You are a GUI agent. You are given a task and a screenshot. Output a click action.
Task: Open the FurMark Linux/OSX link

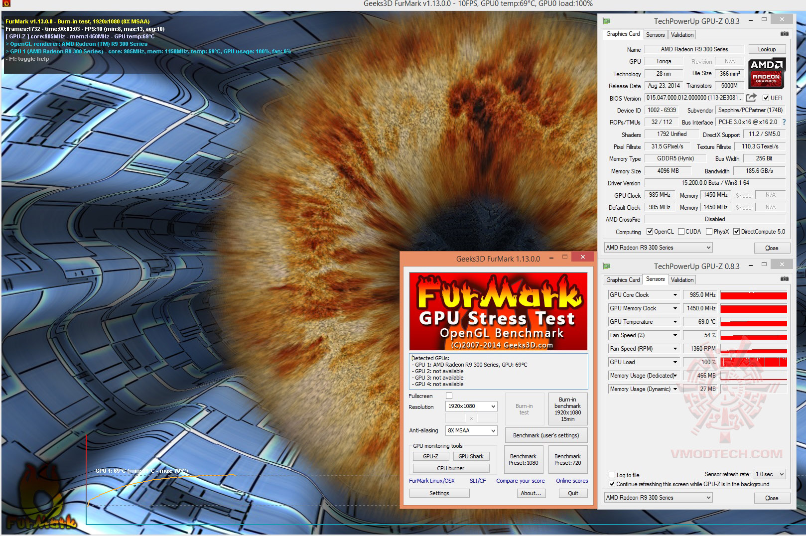[x=432, y=481]
